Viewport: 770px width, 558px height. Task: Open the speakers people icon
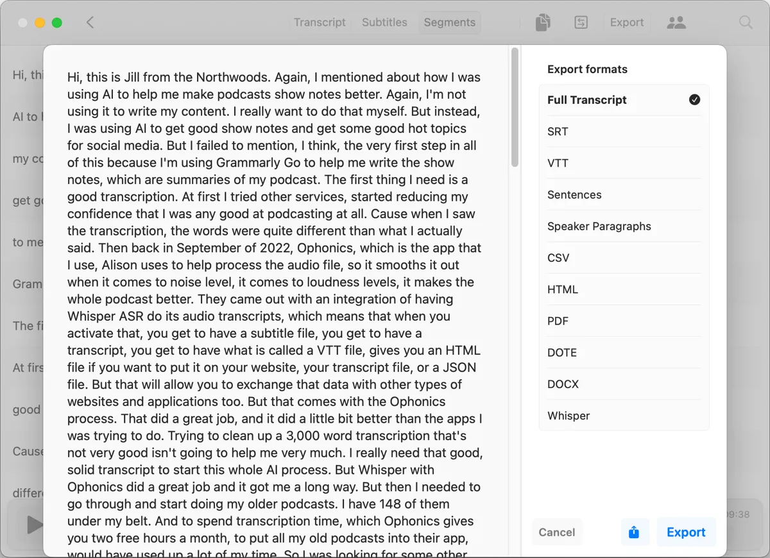pyautogui.click(x=676, y=22)
